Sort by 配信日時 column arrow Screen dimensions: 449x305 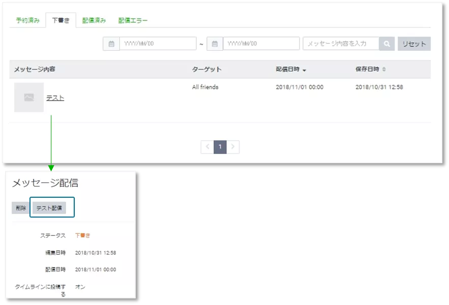[304, 70]
